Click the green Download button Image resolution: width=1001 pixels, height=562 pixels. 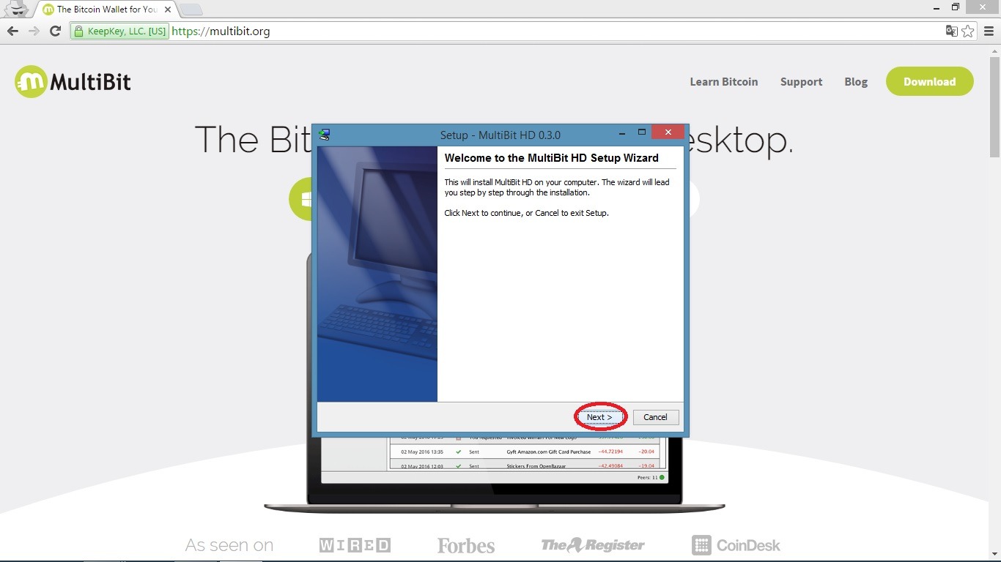click(x=929, y=82)
